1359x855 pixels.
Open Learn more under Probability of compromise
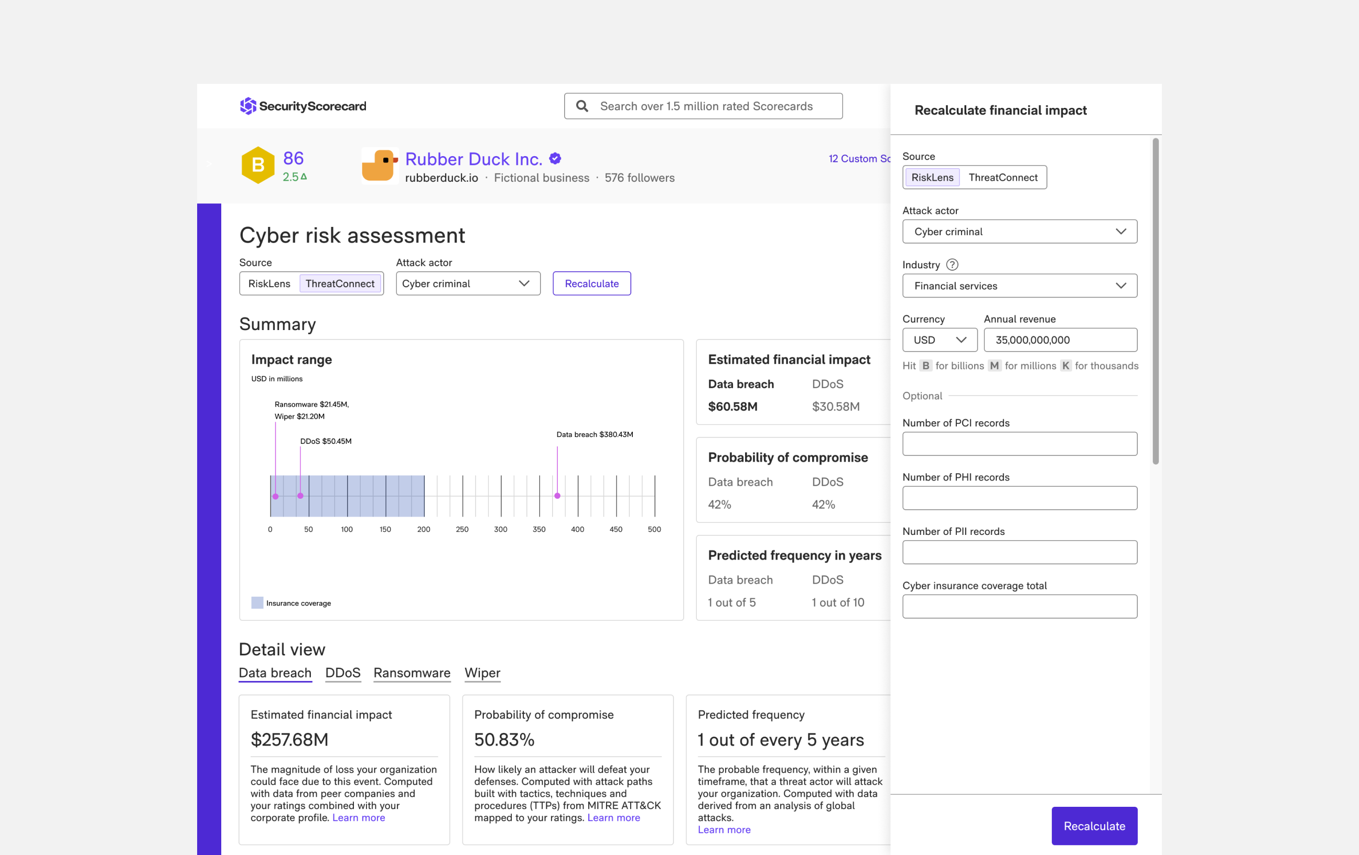point(613,818)
